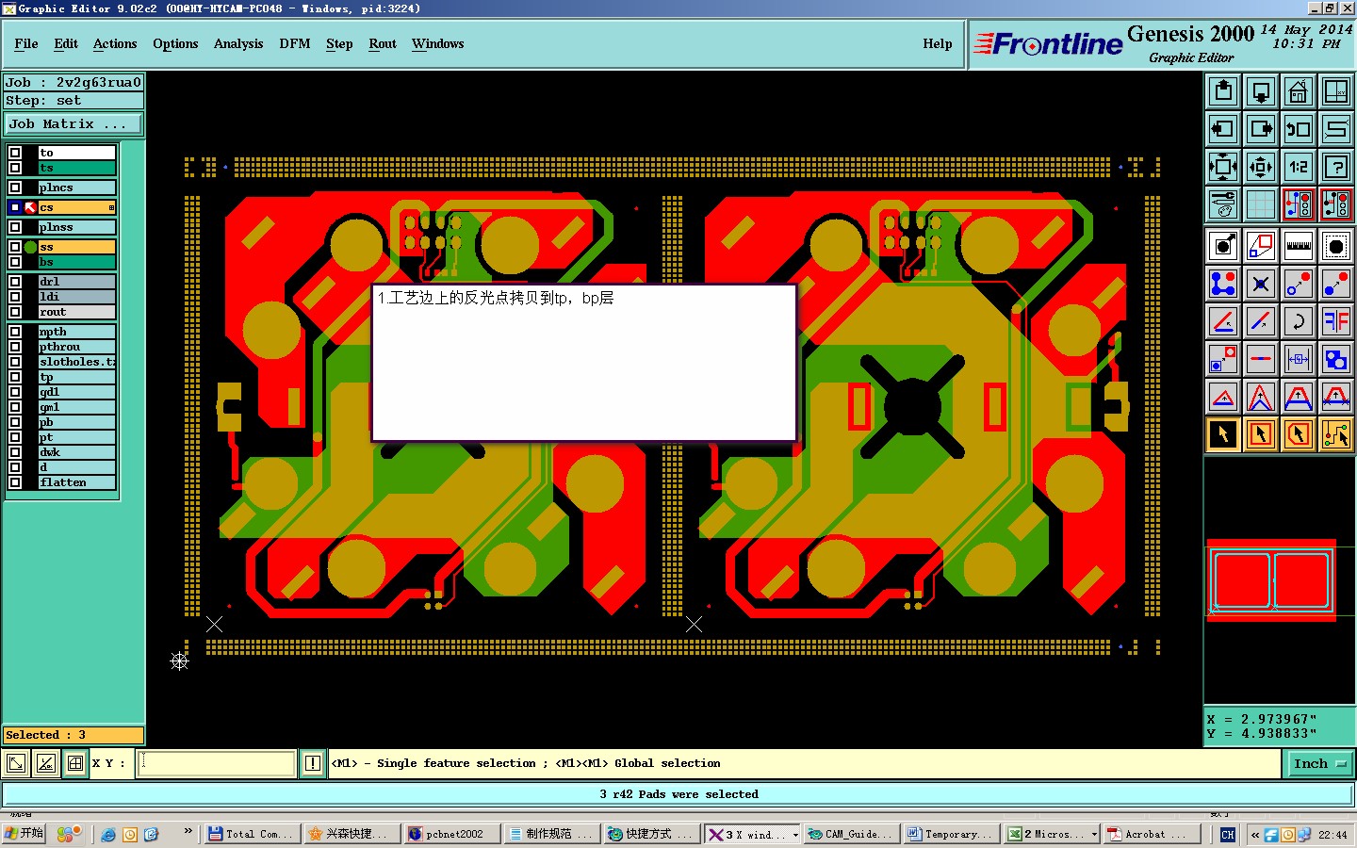Select the ss layer name
This screenshot has height=848, width=1357.
tap(76, 247)
